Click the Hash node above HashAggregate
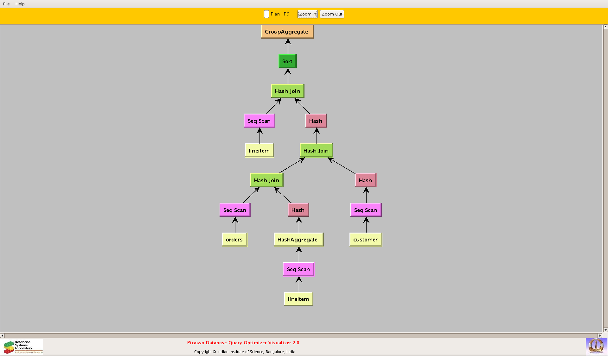The height and width of the screenshot is (356, 608). pos(298,210)
